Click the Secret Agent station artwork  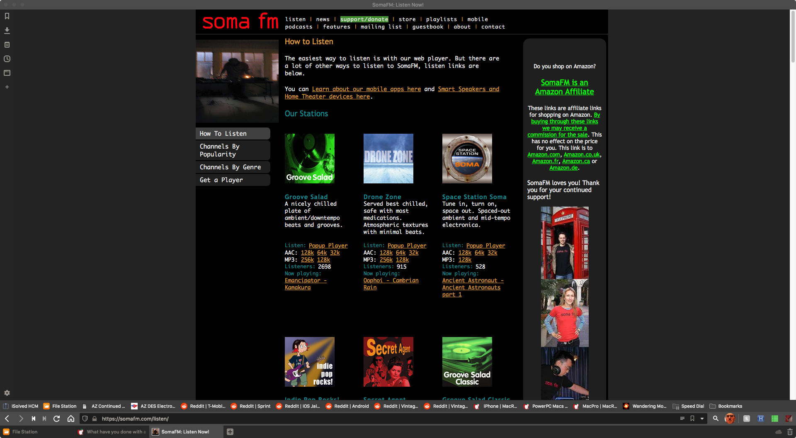(x=388, y=362)
